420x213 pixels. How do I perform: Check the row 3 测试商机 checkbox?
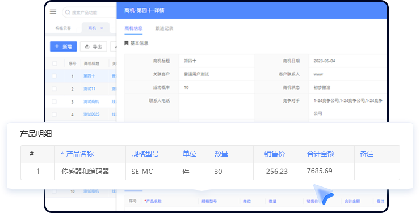(54, 101)
